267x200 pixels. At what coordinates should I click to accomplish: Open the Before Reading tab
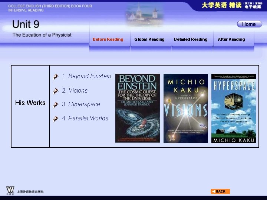click(108, 39)
